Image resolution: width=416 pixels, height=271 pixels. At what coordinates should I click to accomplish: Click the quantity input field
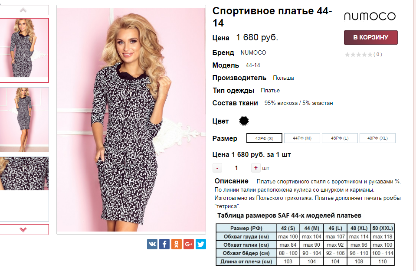pyautogui.click(x=236, y=168)
